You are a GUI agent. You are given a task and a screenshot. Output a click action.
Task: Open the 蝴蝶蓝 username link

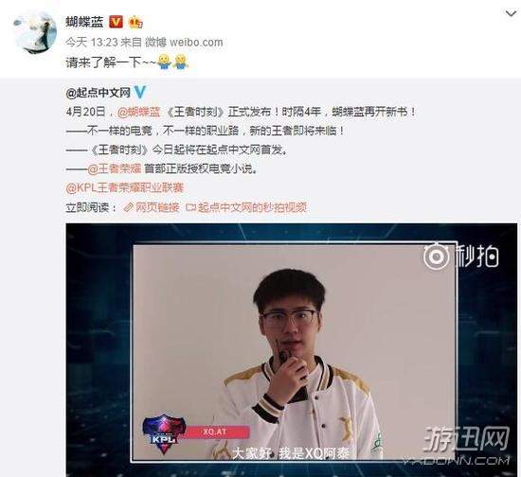point(84,22)
